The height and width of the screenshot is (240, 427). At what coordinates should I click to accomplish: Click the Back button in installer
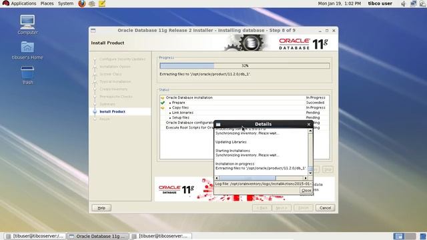click(x=262, y=208)
